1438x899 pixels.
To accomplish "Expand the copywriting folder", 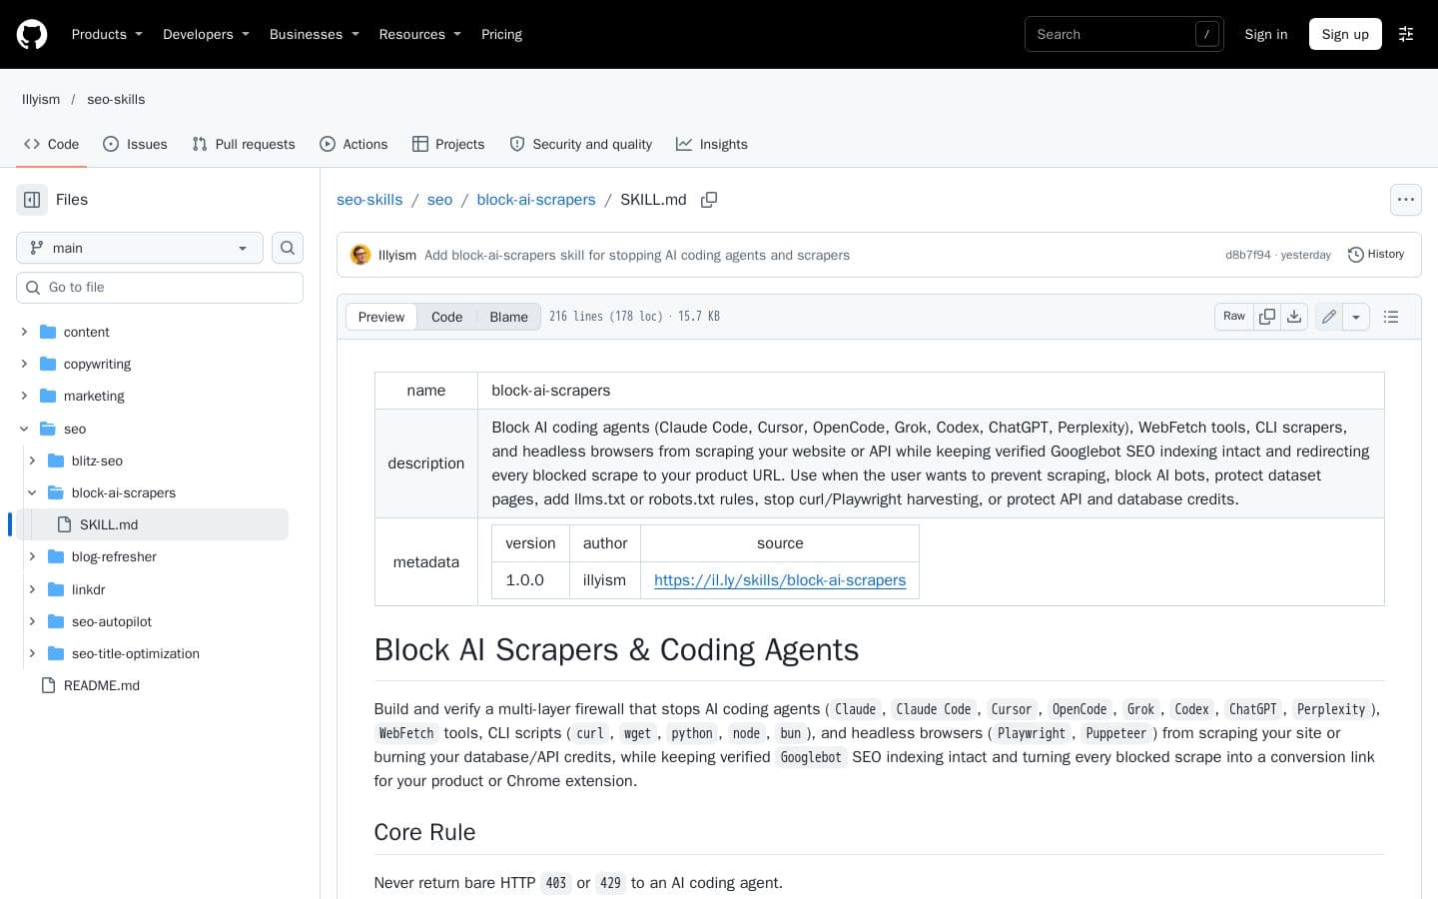I will (24, 364).
